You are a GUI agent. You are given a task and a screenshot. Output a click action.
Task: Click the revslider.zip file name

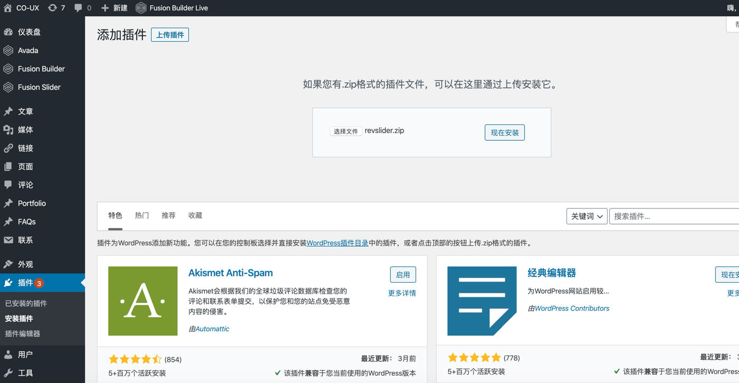(x=384, y=130)
